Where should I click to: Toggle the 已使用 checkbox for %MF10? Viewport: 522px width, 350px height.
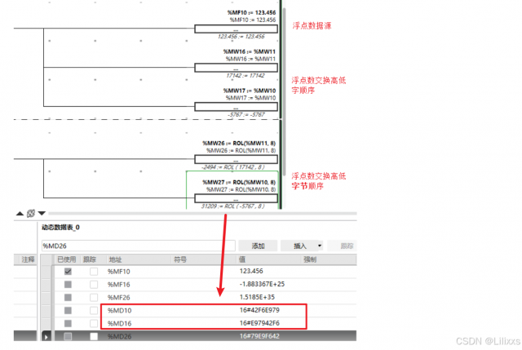point(69,271)
